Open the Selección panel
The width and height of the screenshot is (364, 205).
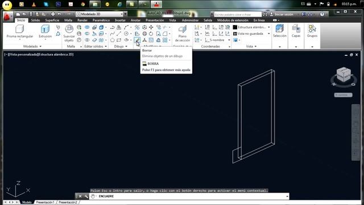(x=279, y=31)
